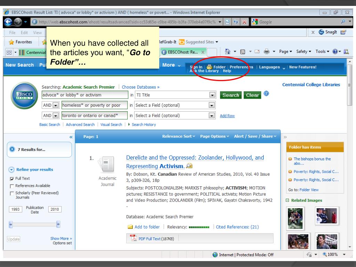Click the Print icon in toolbar
The image size is (356, 267).
(x=267, y=52)
